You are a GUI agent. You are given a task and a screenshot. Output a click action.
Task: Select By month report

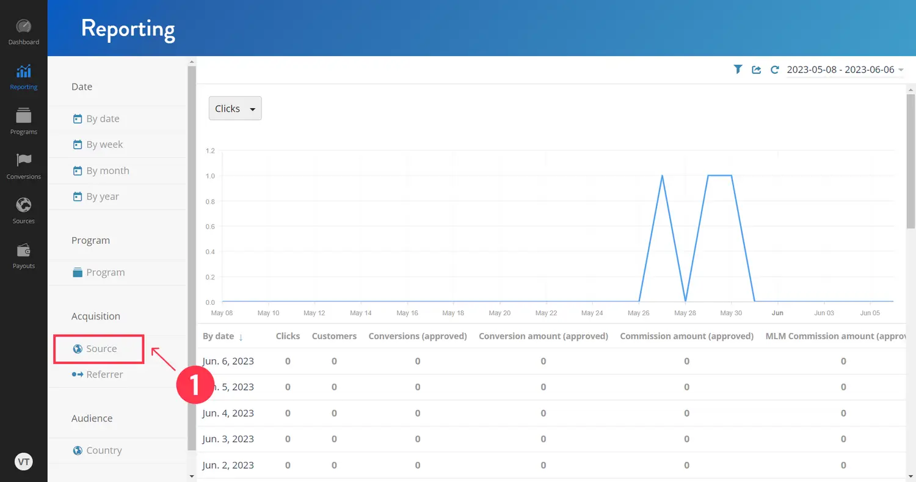point(107,171)
